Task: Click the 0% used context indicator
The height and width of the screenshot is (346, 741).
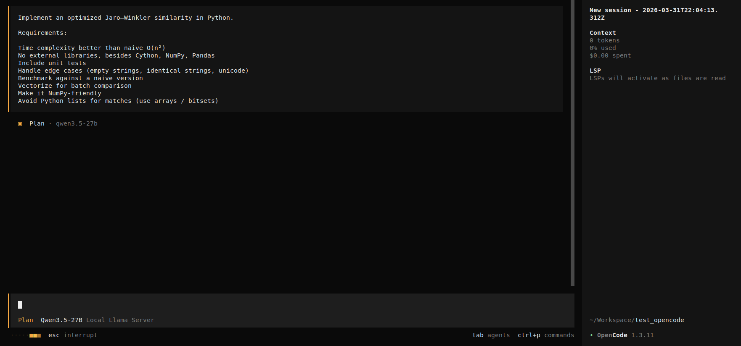Action: click(602, 48)
